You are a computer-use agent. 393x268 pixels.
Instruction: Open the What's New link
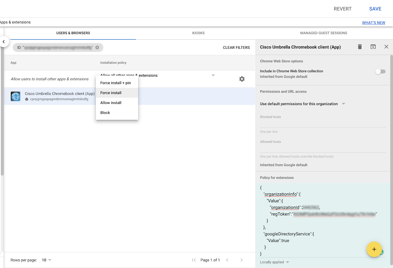point(374,23)
